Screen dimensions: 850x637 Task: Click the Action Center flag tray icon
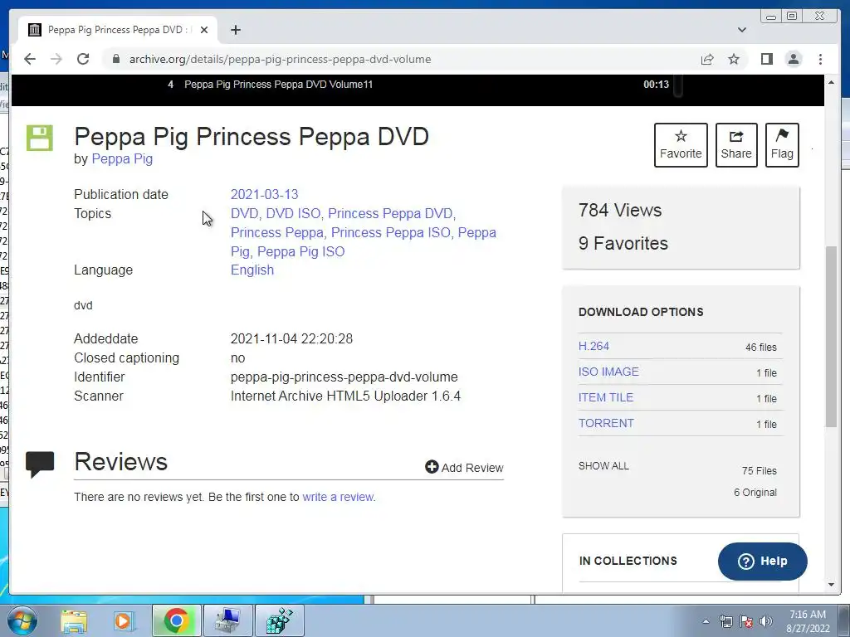tap(746, 622)
